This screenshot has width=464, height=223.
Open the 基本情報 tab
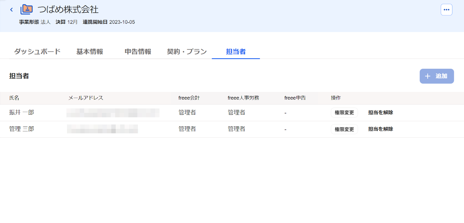90,51
